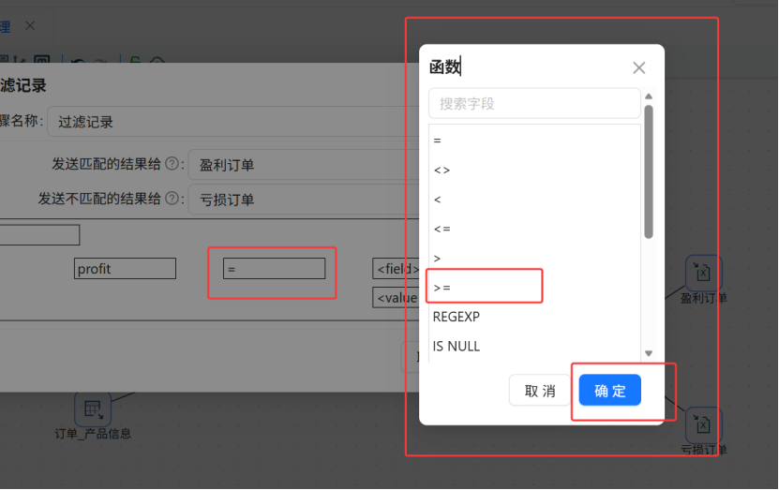Click the <field> box in filter condition
The width and height of the screenshot is (779, 490).
pos(396,269)
